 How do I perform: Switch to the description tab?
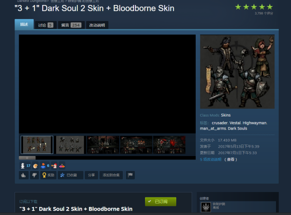(24, 24)
